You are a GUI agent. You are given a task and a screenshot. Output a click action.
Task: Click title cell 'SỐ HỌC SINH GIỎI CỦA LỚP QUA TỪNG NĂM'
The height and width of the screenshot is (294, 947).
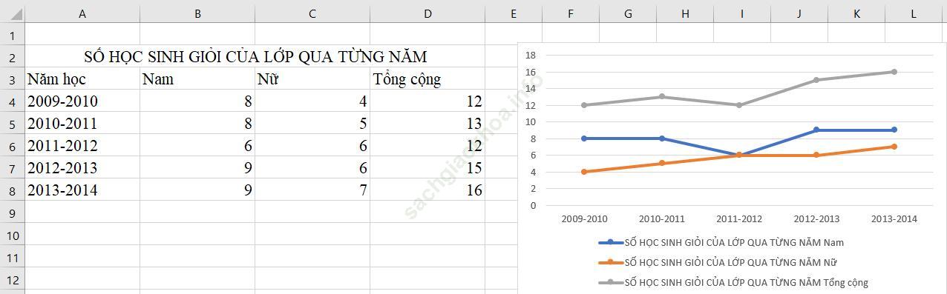tap(255, 56)
